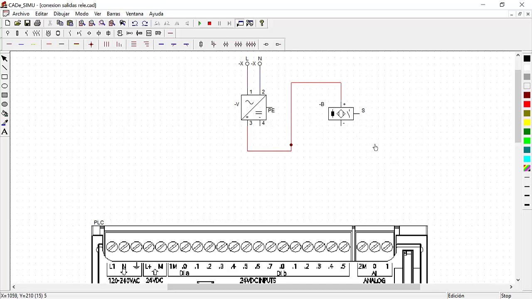Viewport: 532px width, 299px height.
Task: Open help via question mark icon
Action: tap(261, 23)
